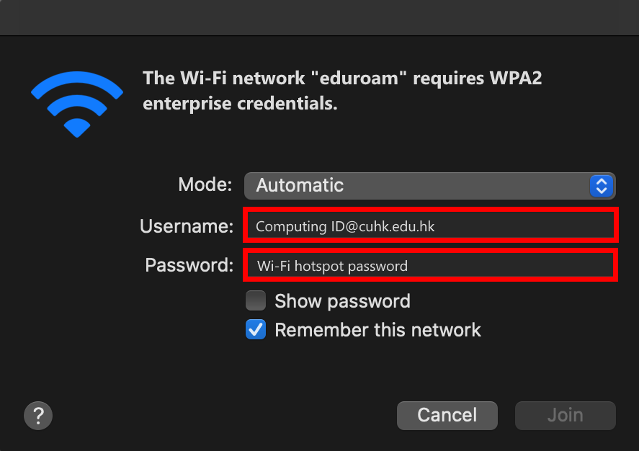Click the blue up-down arrows on Mode
The image size is (639, 451).
pyautogui.click(x=601, y=186)
